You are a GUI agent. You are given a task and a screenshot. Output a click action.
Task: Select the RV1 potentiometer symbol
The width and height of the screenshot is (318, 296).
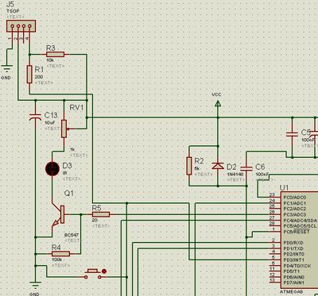click(64, 129)
